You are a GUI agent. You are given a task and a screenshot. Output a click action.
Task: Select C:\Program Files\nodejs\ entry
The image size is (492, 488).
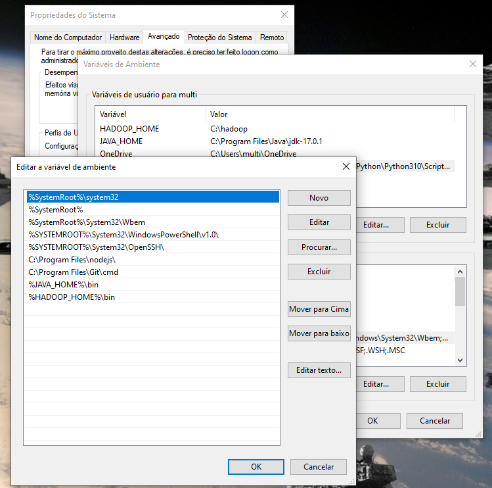(x=153, y=260)
